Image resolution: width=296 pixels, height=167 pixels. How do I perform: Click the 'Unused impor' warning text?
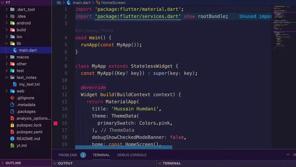click(256, 16)
